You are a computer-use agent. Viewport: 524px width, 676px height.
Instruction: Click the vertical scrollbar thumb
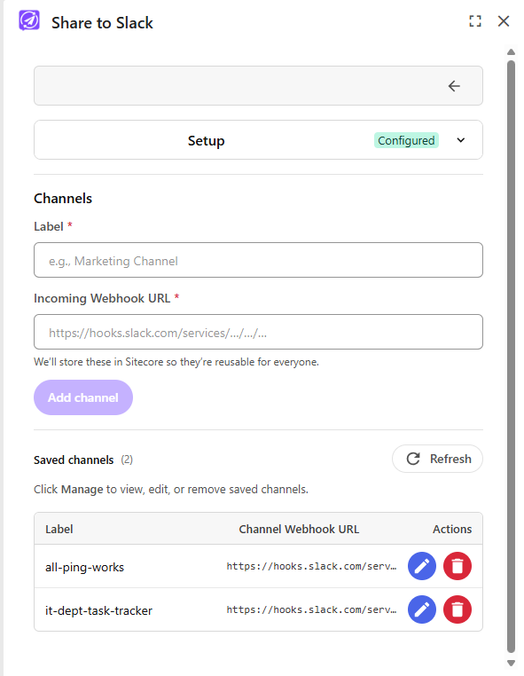pyautogui.click(x=511, y=357)
